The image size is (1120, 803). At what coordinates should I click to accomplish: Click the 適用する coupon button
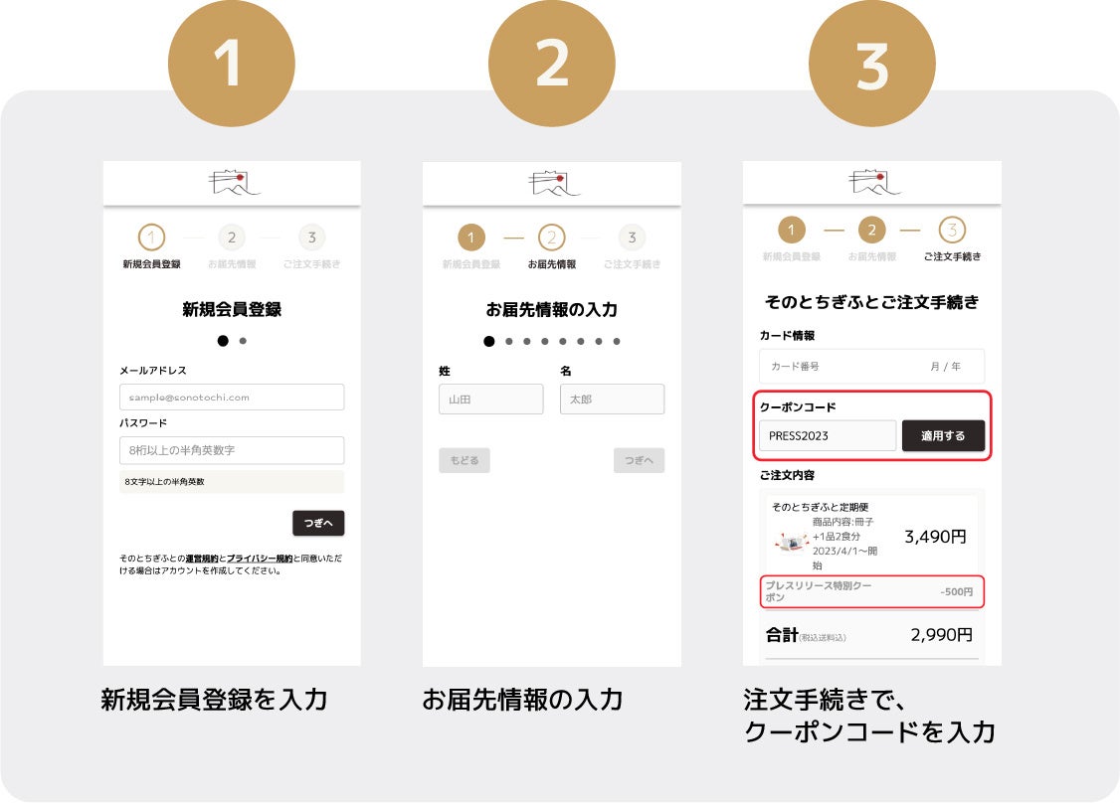943,435
